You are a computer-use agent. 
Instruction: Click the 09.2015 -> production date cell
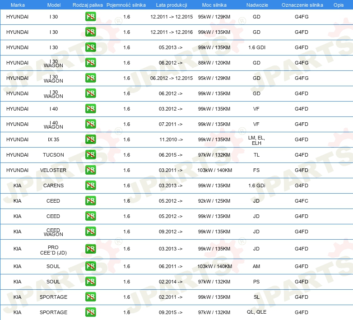[x=171, y=312]
